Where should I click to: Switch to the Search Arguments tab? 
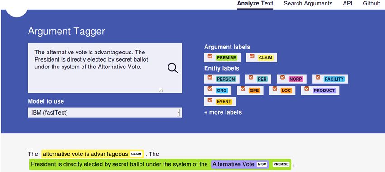[x=308, y=4]
